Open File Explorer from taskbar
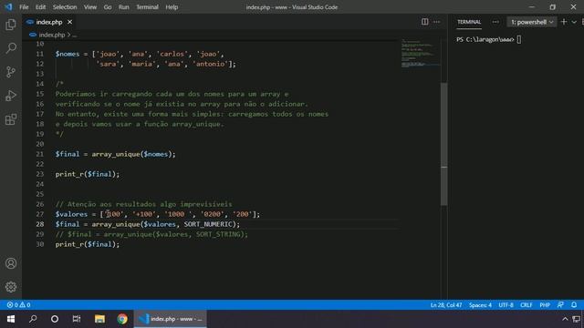Viewport: 584px width, 328px height. [x=99, y=319]
